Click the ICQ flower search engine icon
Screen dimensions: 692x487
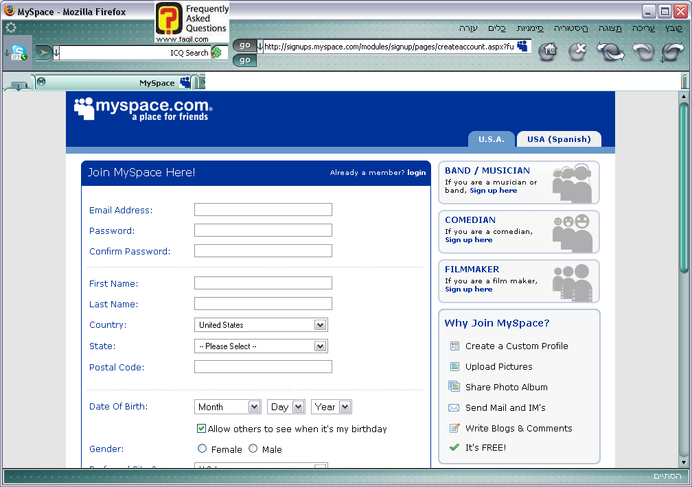pos(216,53)
